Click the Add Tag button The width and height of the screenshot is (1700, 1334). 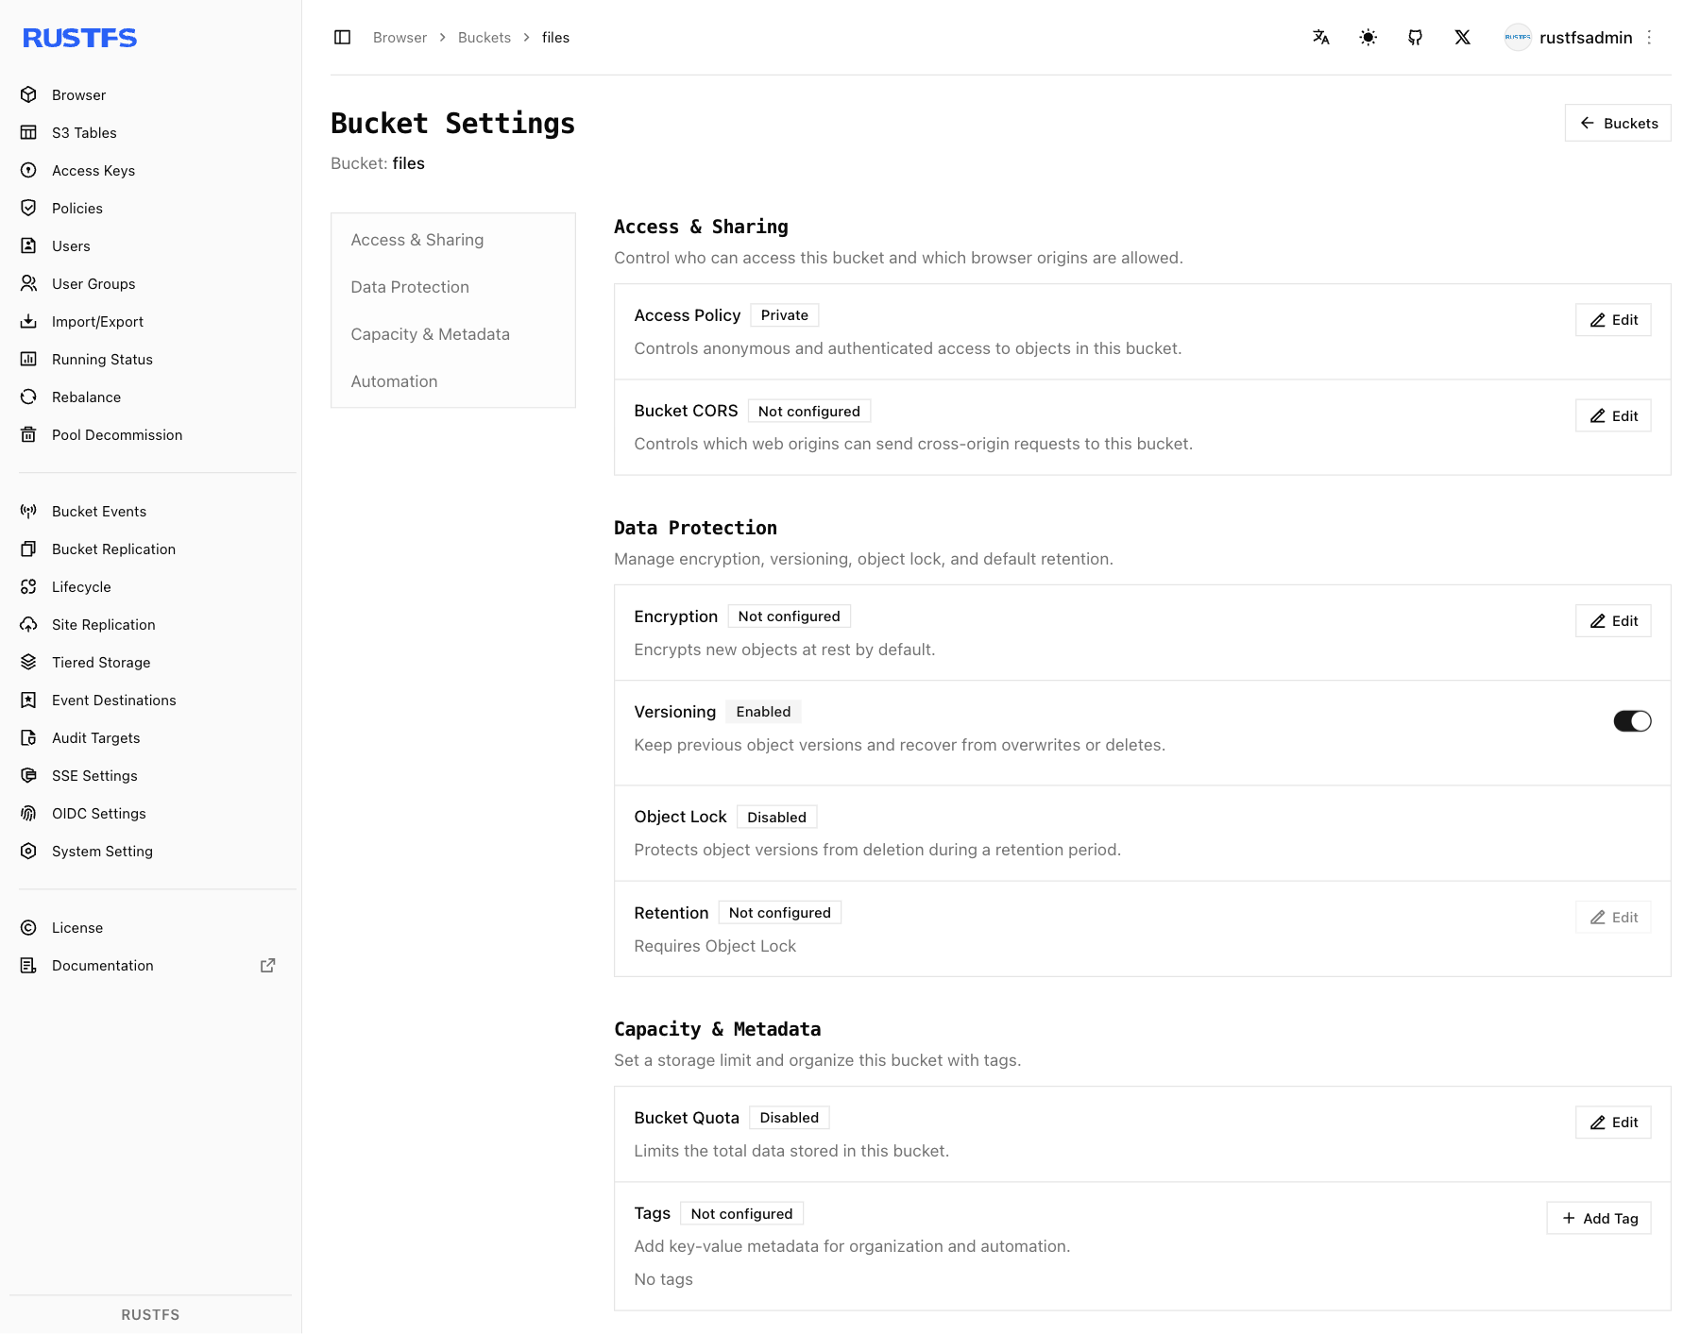click(x=1599, y=1219)
